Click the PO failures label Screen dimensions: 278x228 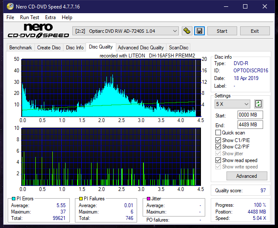pos(158,220)
